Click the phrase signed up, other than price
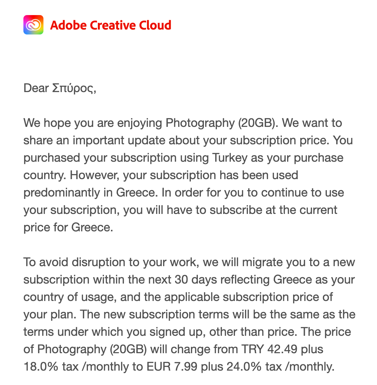 pyautogui.click(x=223, y=332)
